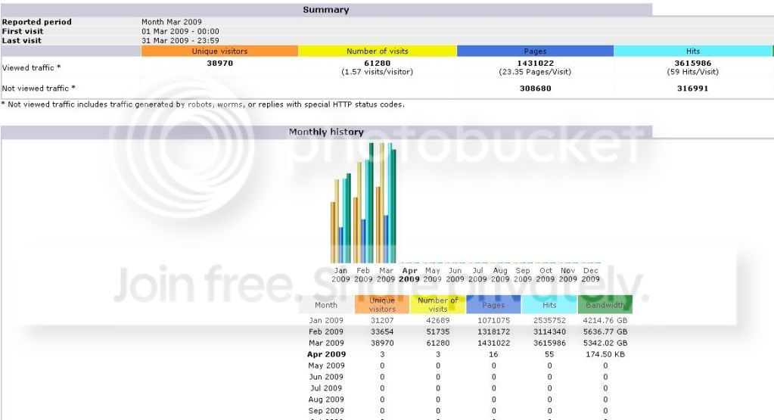Click the Jan 2009 row label in the table
This screenshot has width=774, height=420.
click(326, 320)
